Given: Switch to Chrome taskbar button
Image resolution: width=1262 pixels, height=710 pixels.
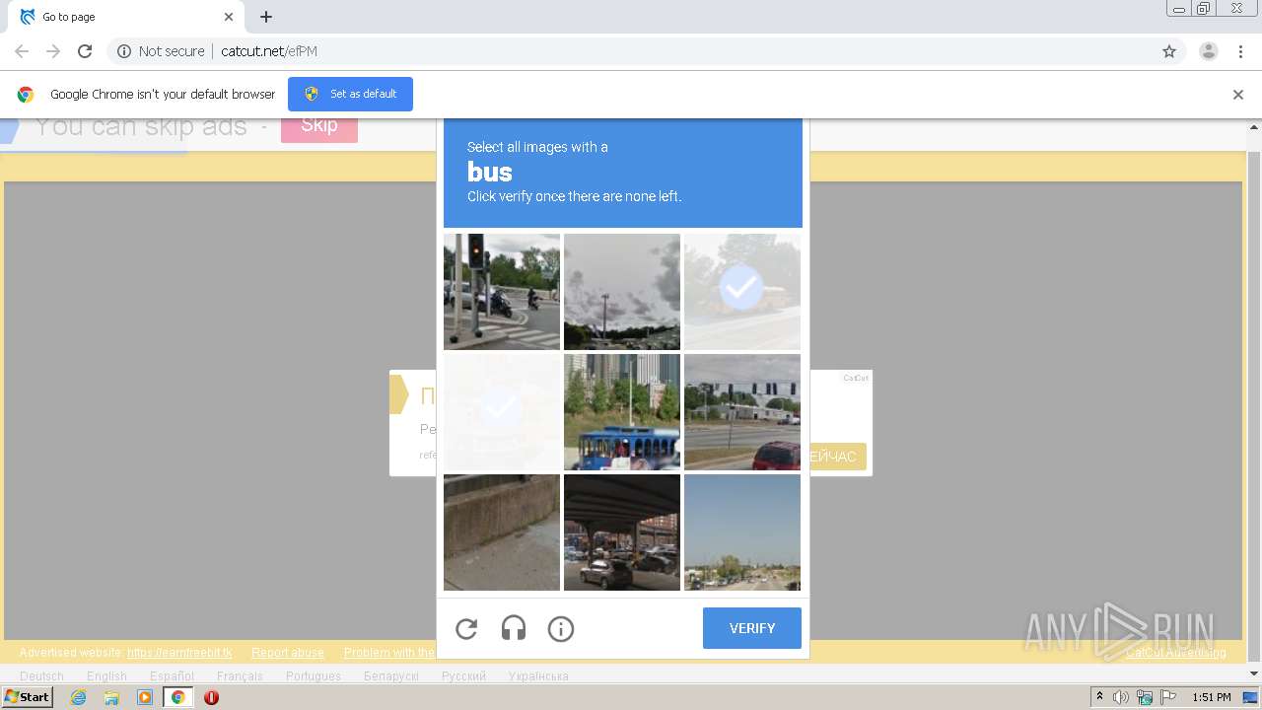Looking at the screenshot, I should 177,697.
